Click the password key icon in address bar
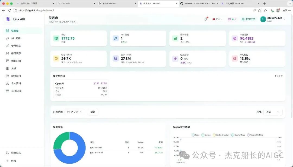Screen dimensions: 293x167 coord(254,11)
